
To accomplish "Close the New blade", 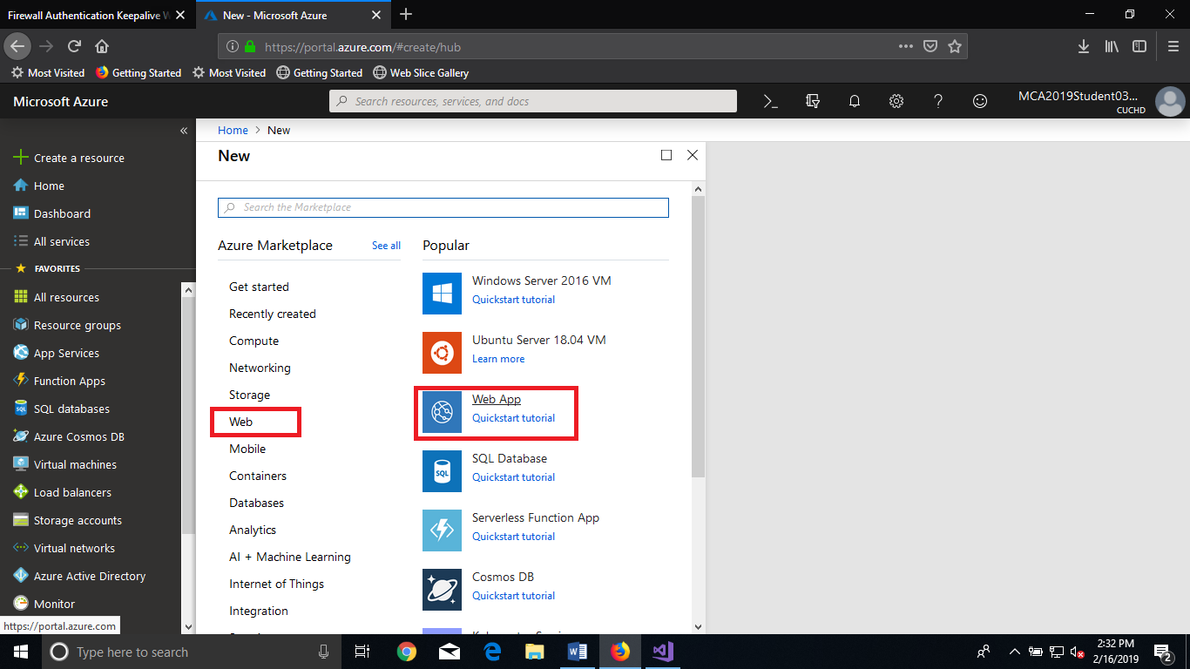I will (x=693, y=155).
